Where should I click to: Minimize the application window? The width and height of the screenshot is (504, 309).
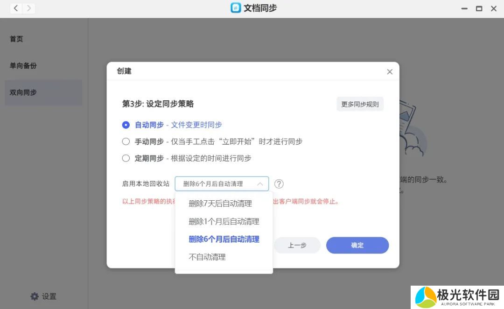[464, 8]
